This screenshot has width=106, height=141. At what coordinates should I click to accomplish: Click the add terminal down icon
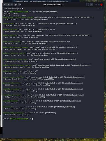click(20, 5)
